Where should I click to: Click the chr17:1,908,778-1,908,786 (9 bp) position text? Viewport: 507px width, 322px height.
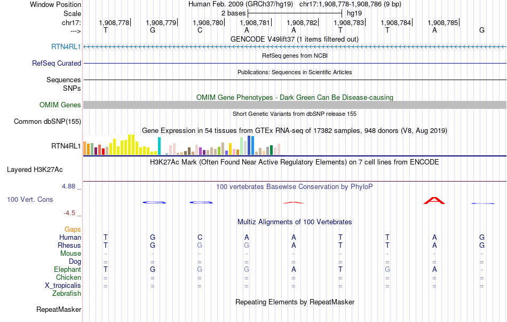point(350,4)
